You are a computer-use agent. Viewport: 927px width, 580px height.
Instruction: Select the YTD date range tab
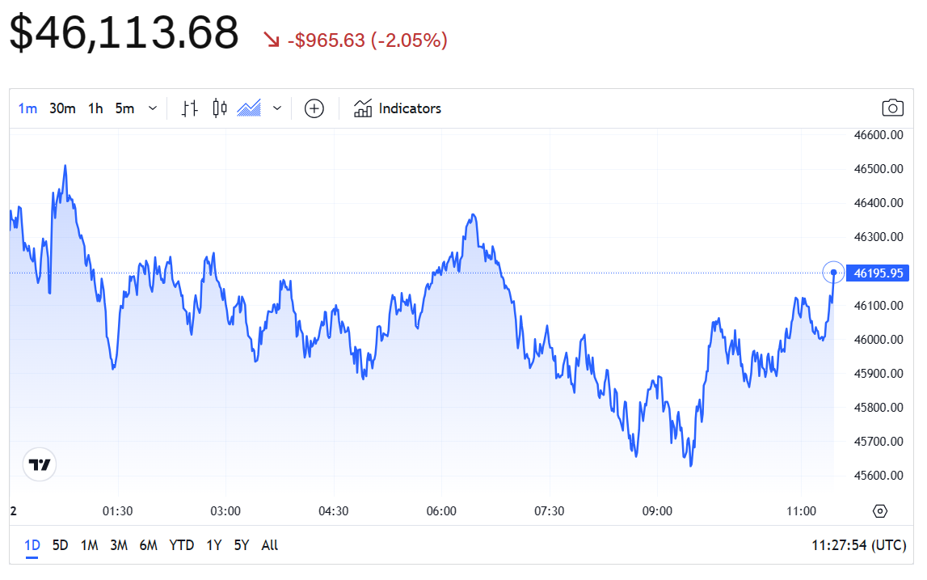click(x=182, y=545)
